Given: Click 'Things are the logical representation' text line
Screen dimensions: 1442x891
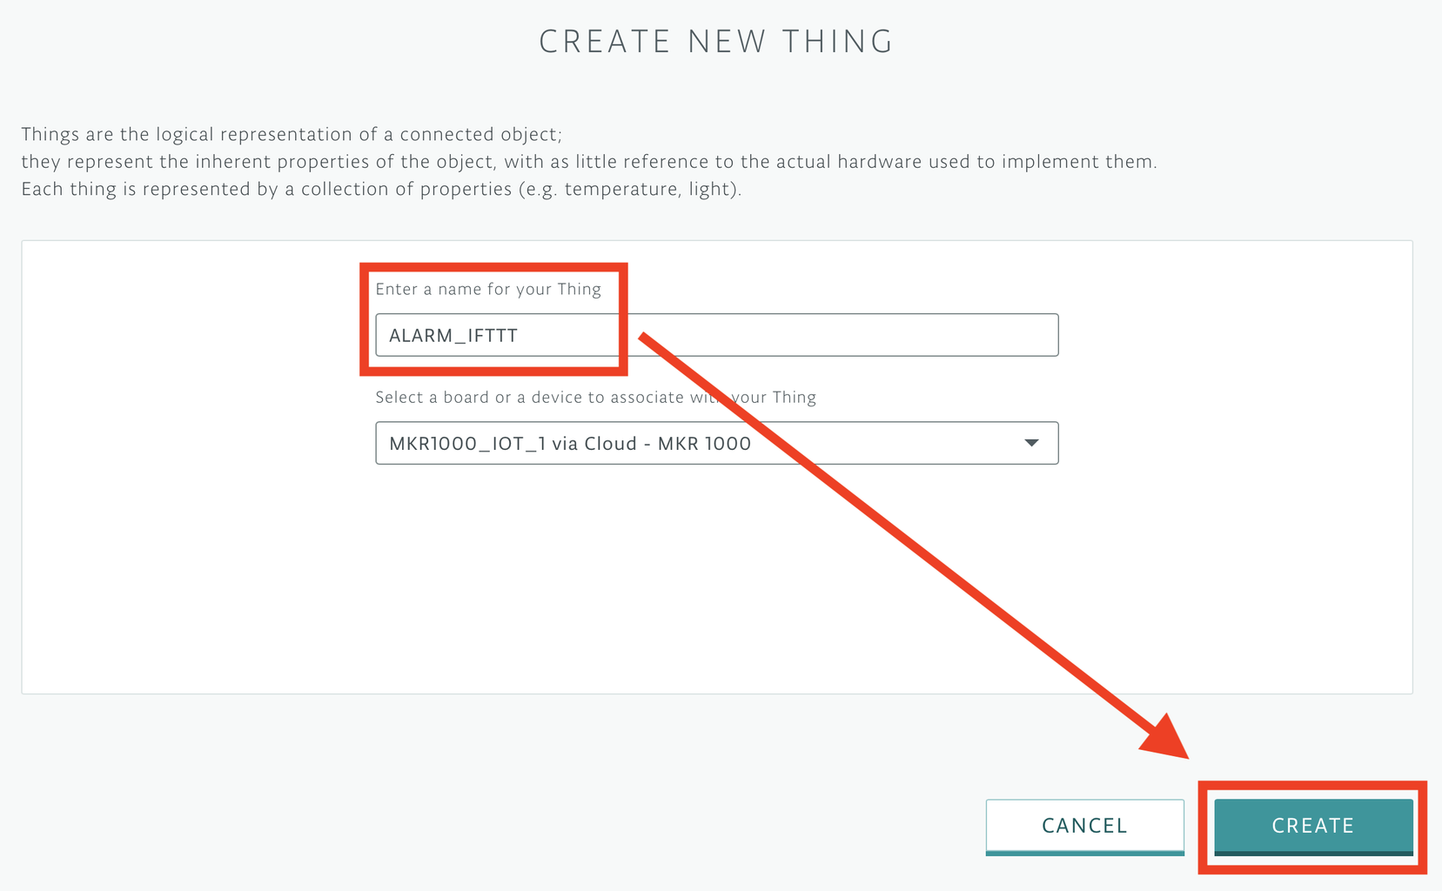Looking at the screenshot, I should (292, 134).
